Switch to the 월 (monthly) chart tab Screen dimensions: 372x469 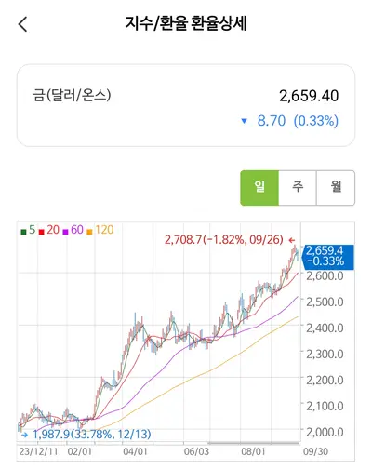pyautogui.click(x=336, y=188)
